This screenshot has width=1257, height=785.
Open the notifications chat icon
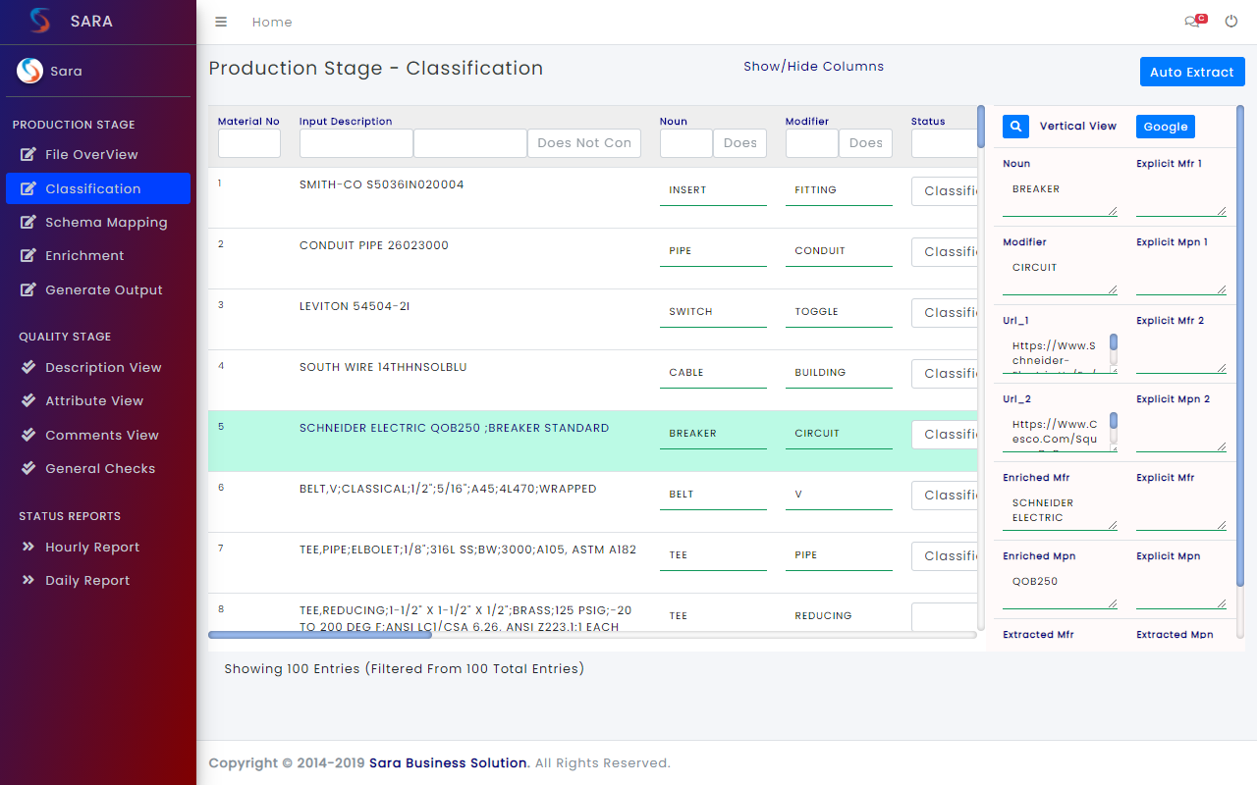pos(1194,21)
